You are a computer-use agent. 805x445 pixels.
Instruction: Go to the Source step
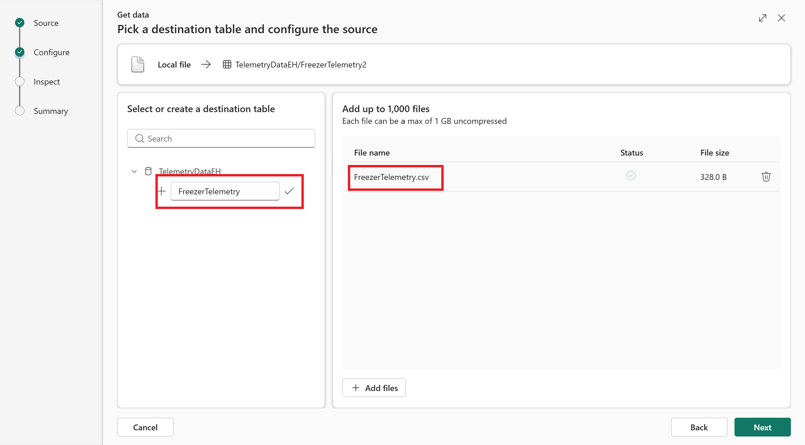coord(46,23)
